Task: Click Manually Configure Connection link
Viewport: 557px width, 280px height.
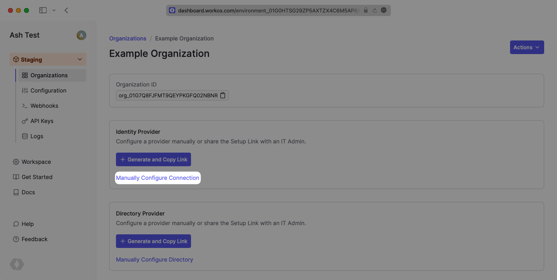Action: tap(157, 178)
